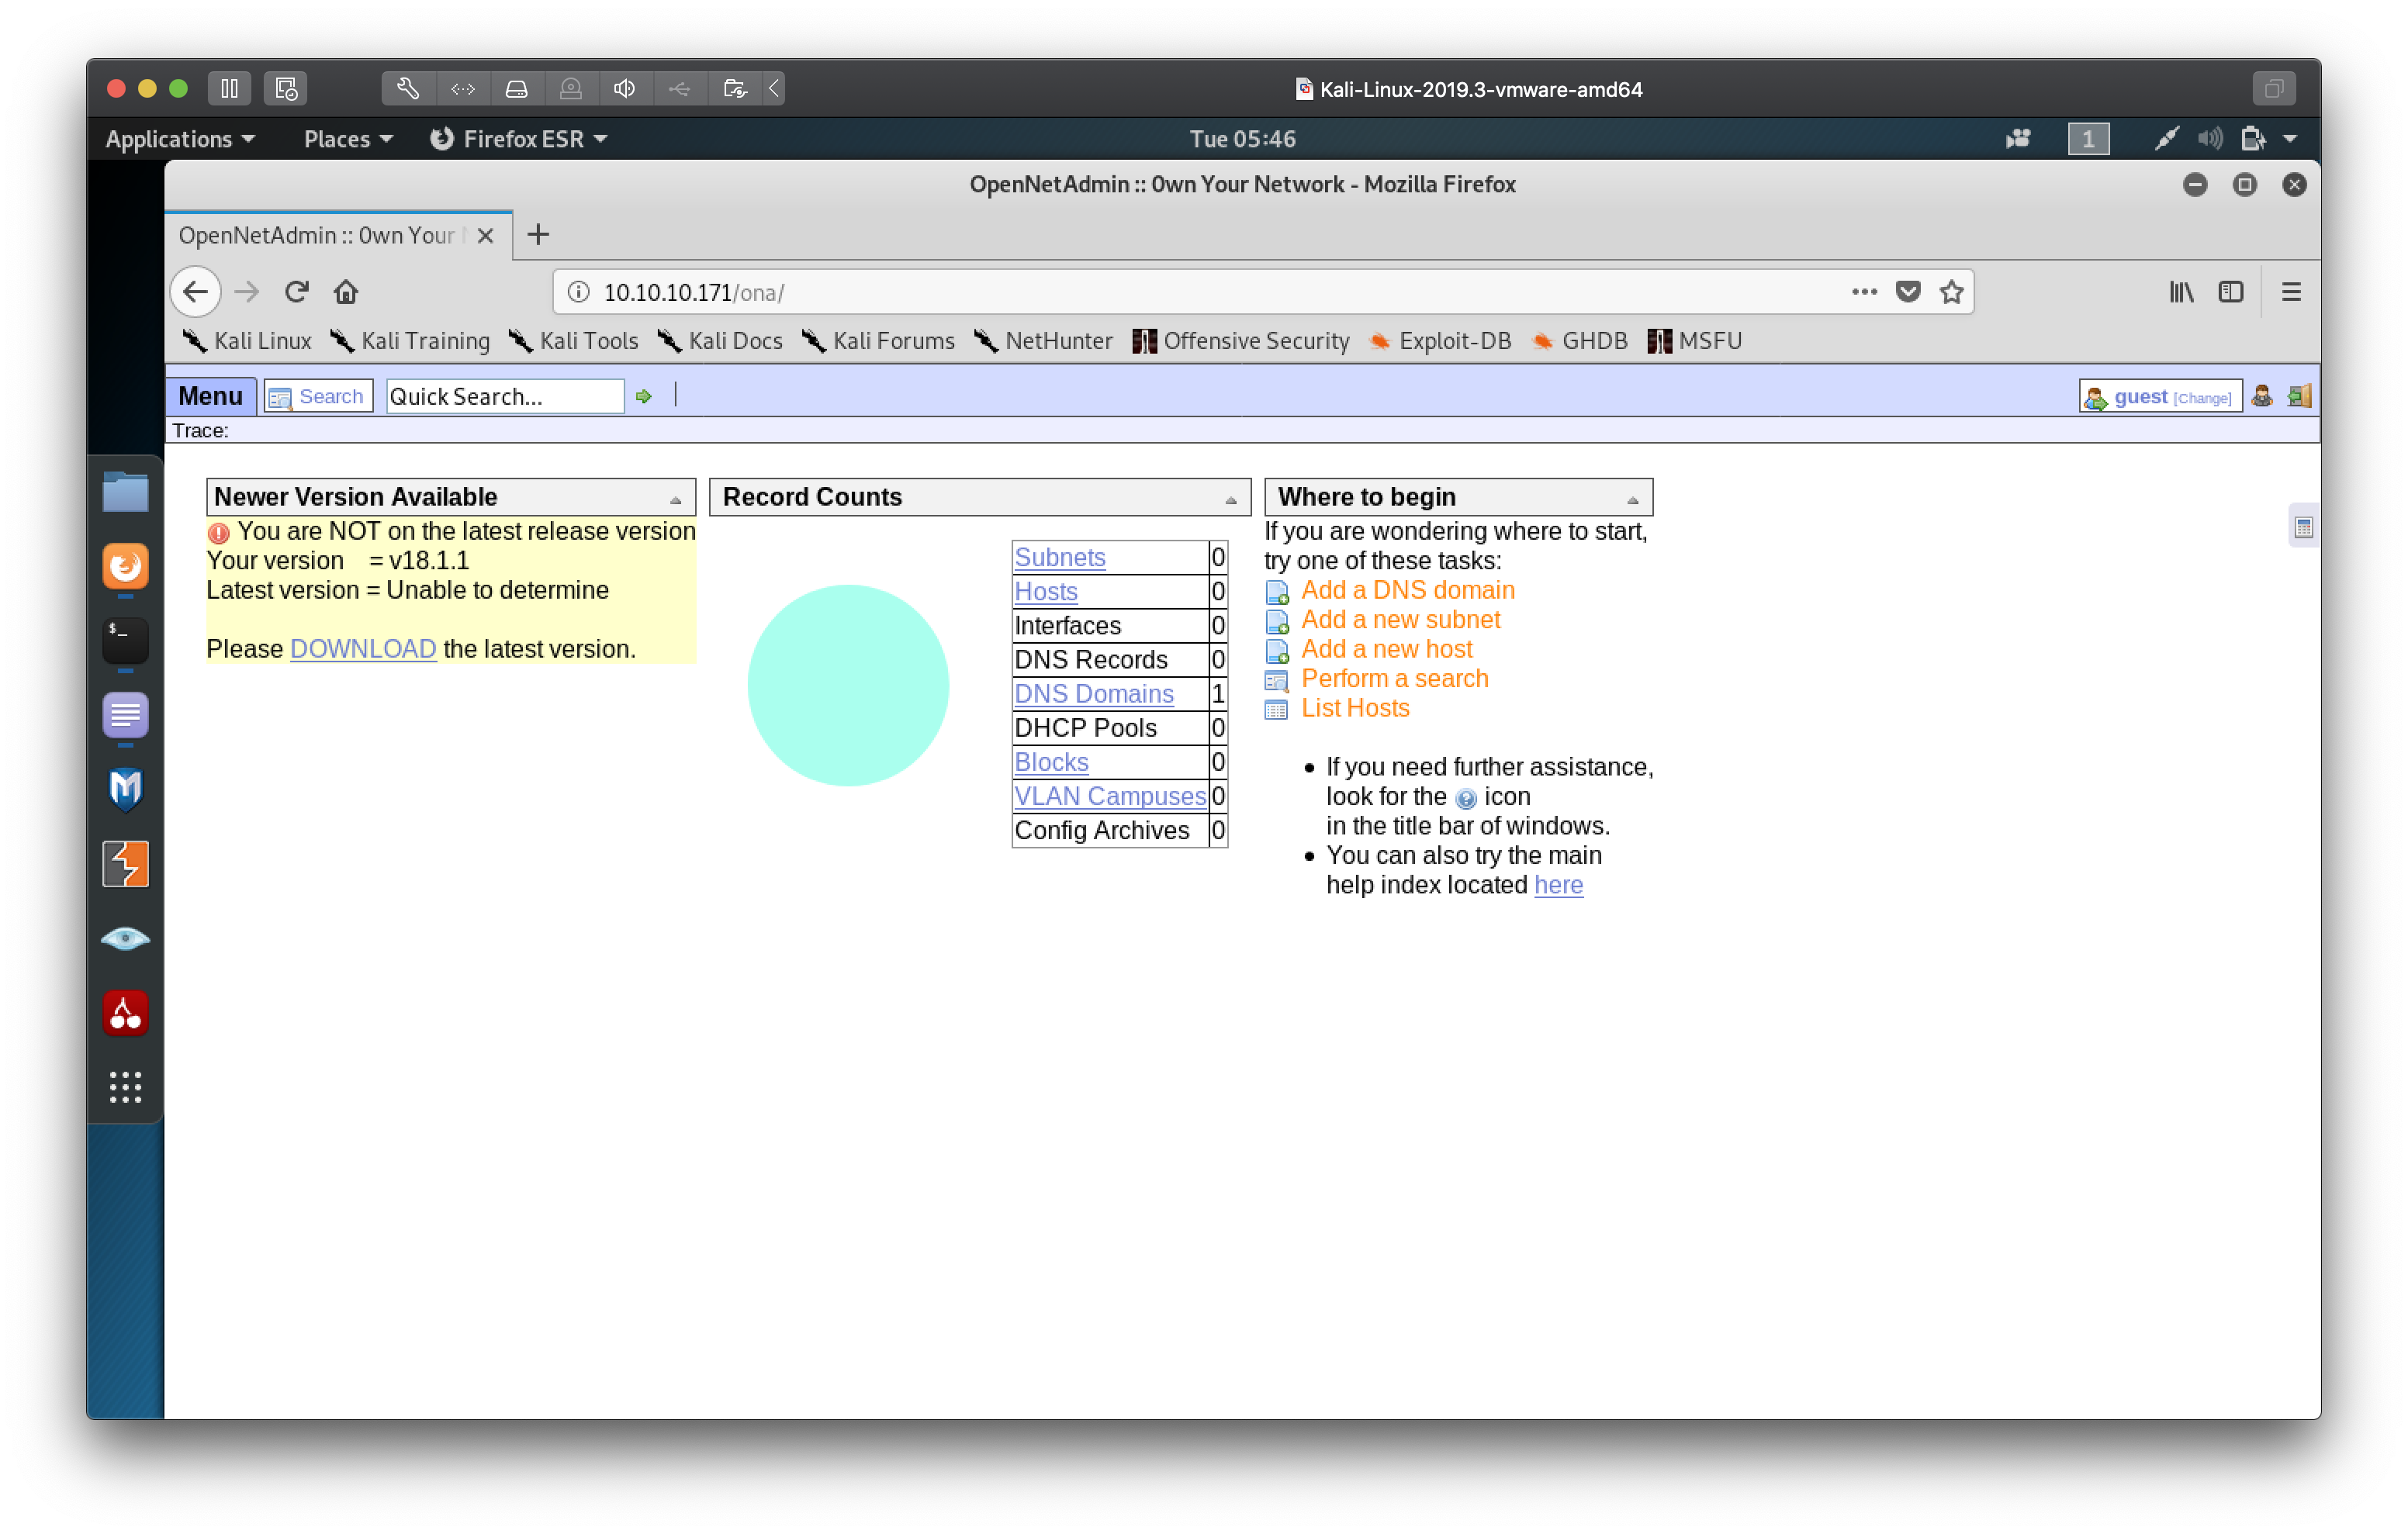Click Add a DNS domain link
The width and height of the screenshot is (2408, 1534).
tap(1407, 590)
